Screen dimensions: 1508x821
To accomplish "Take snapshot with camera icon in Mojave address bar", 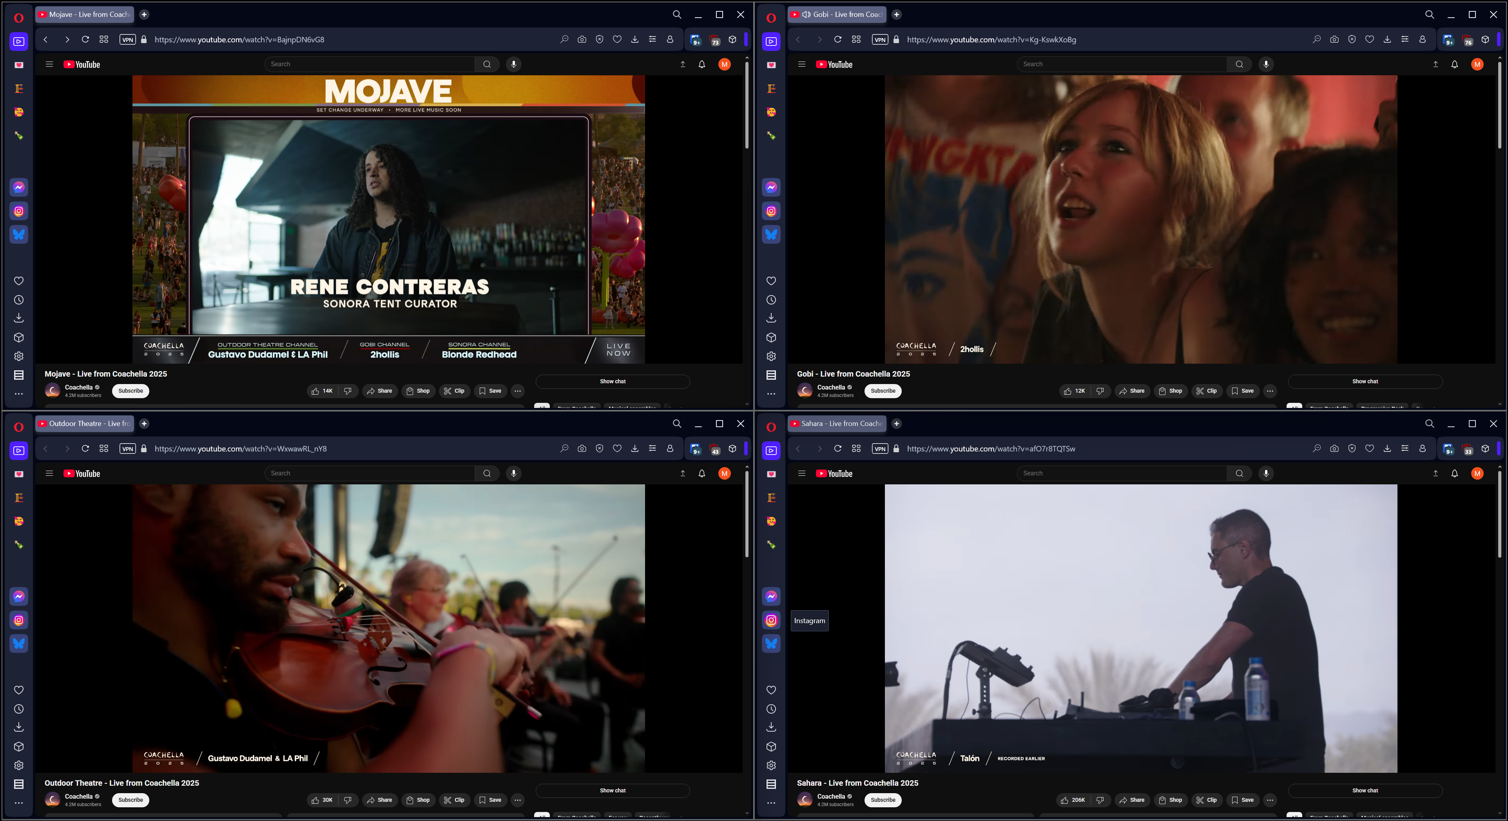I will coord(581,39).
